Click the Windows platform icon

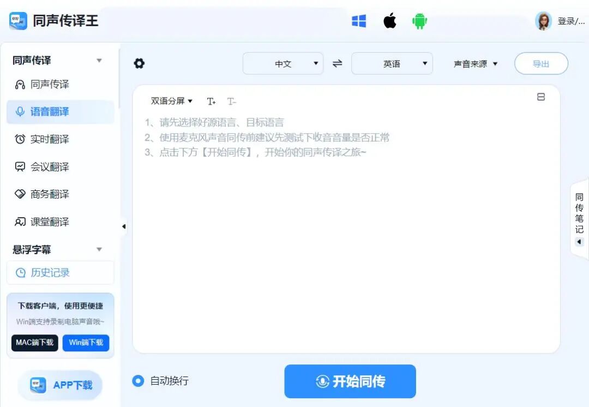(x=359, y=22)
